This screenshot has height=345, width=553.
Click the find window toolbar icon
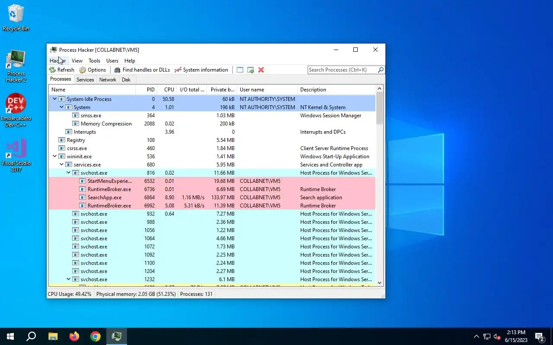pyautogui.click(x=240, y=70)
